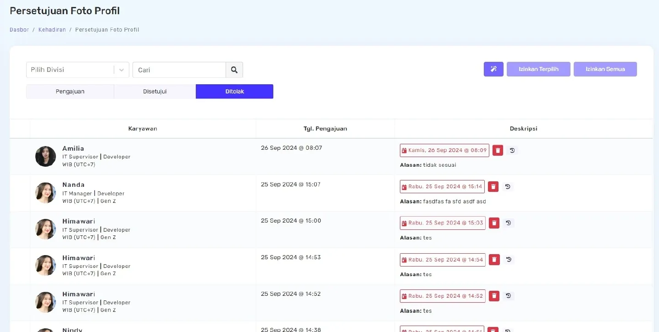Go to Dasbor breadcrumb link

coord(19,30)
